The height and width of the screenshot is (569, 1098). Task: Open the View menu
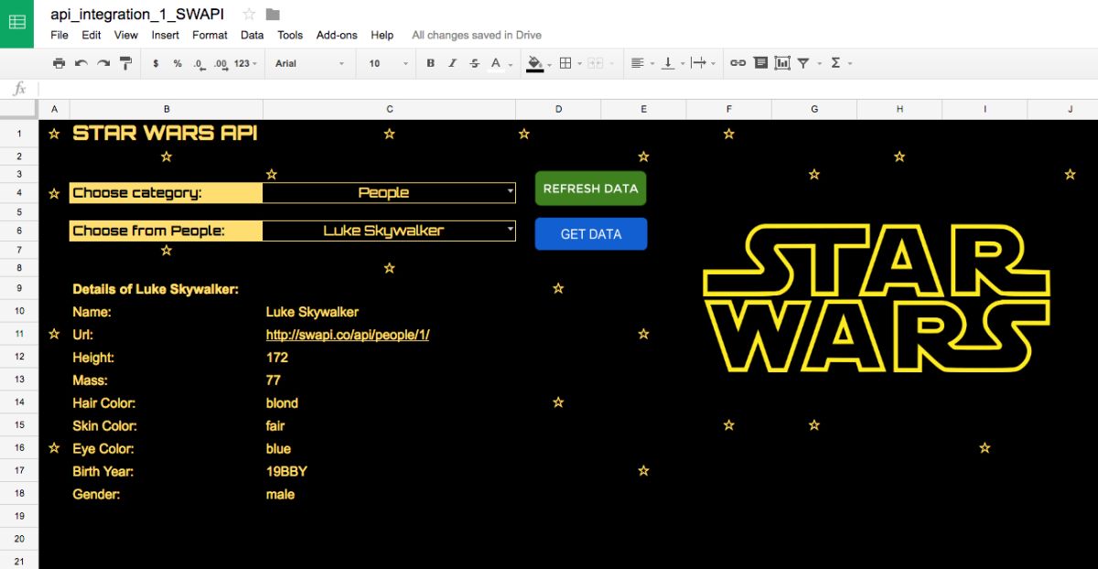(x=126, y=35)
